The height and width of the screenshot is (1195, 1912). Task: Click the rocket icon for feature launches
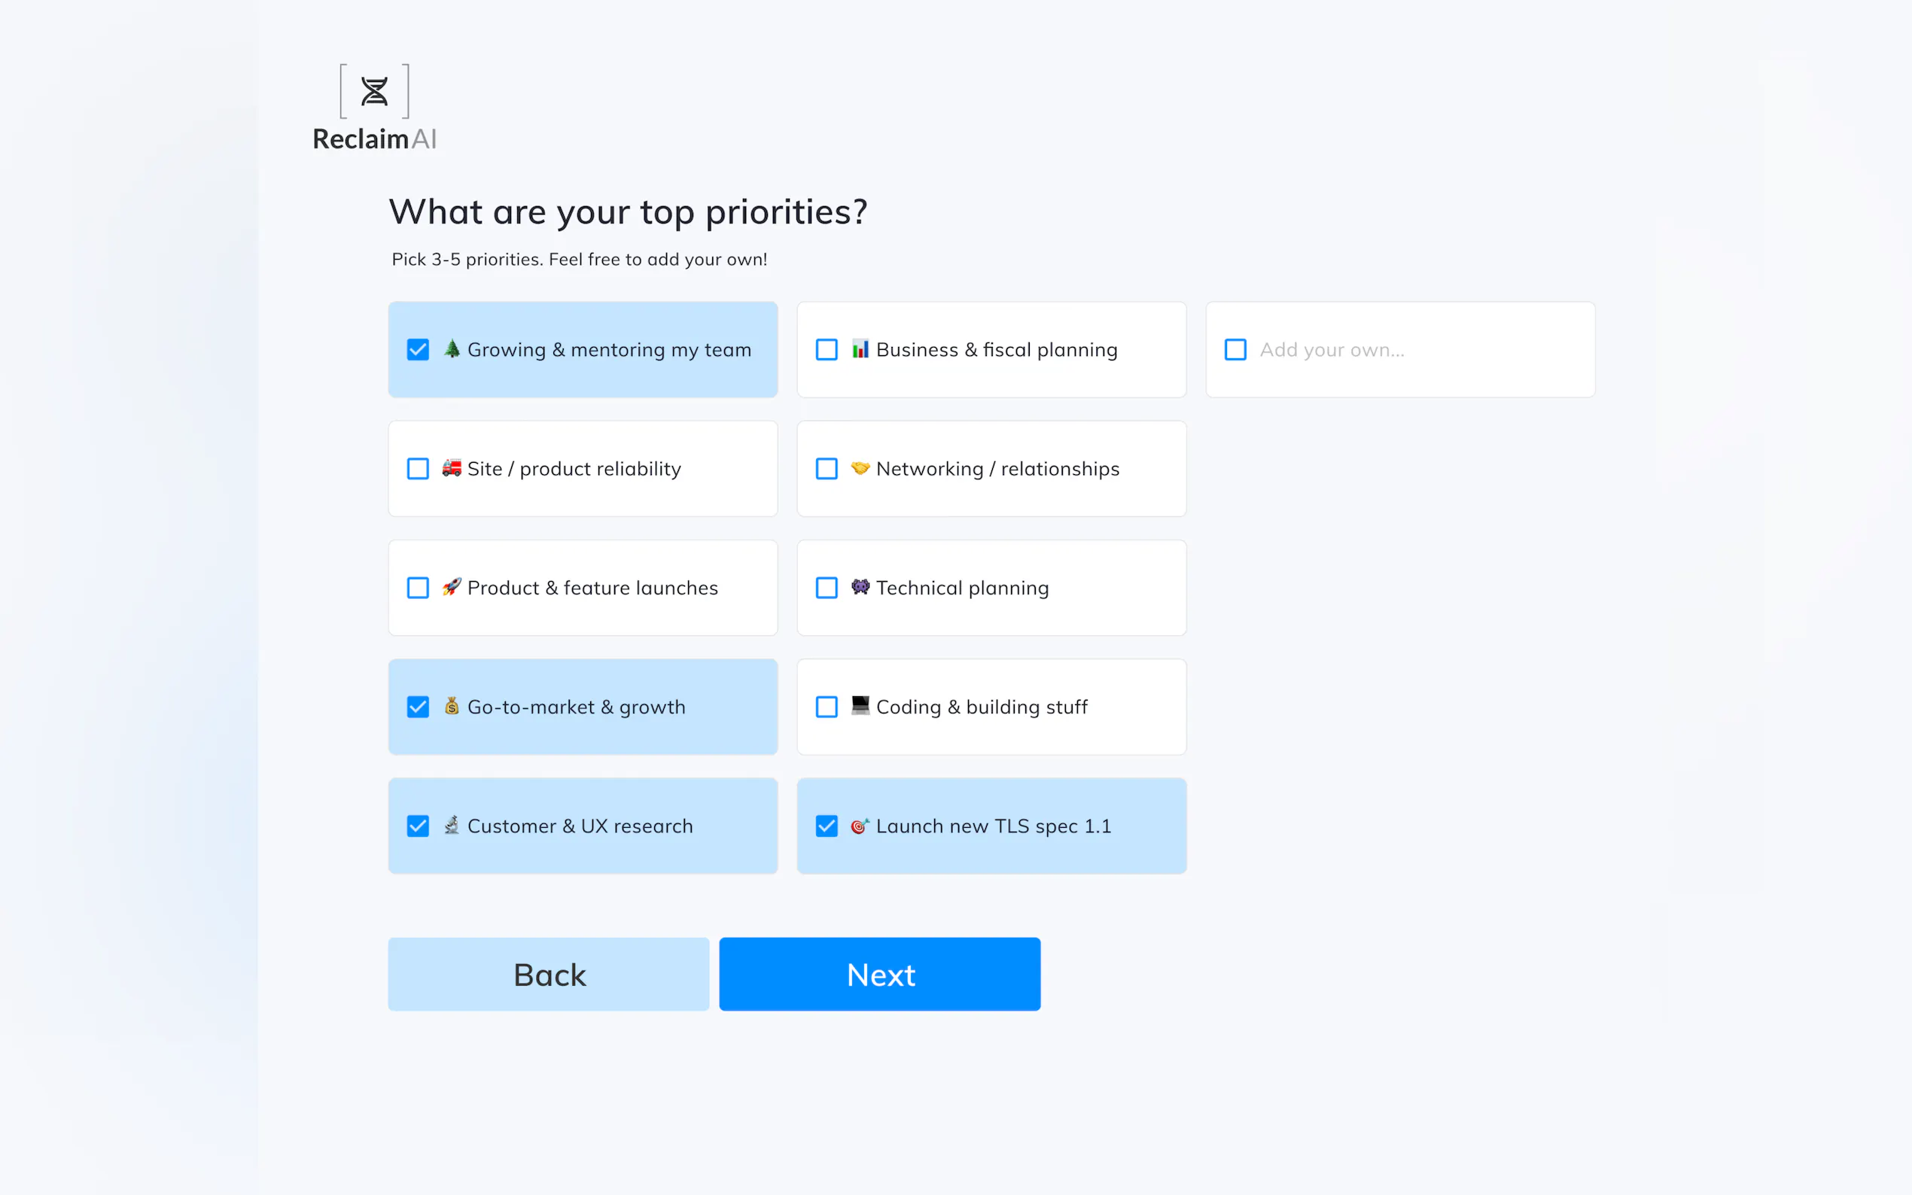452,587
